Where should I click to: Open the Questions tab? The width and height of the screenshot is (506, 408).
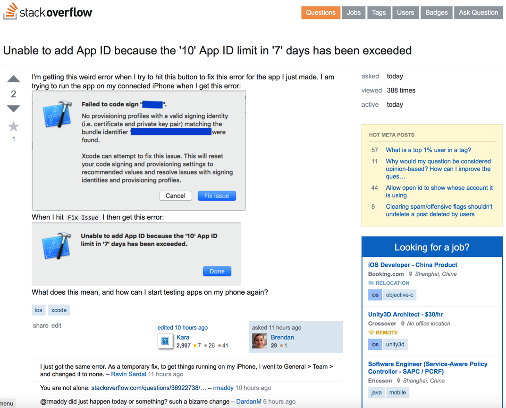point(320,13)
